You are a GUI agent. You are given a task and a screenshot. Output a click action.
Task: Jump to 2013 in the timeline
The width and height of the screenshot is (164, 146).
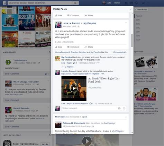[138, 24]
